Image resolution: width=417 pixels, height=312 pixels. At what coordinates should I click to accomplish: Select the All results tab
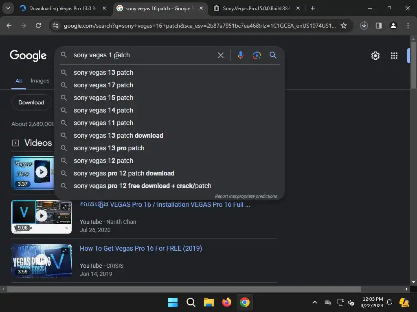[18, 81]
